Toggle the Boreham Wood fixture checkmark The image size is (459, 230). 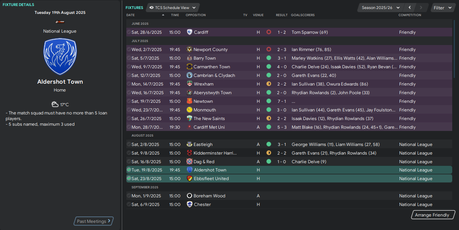pos(129,196)
